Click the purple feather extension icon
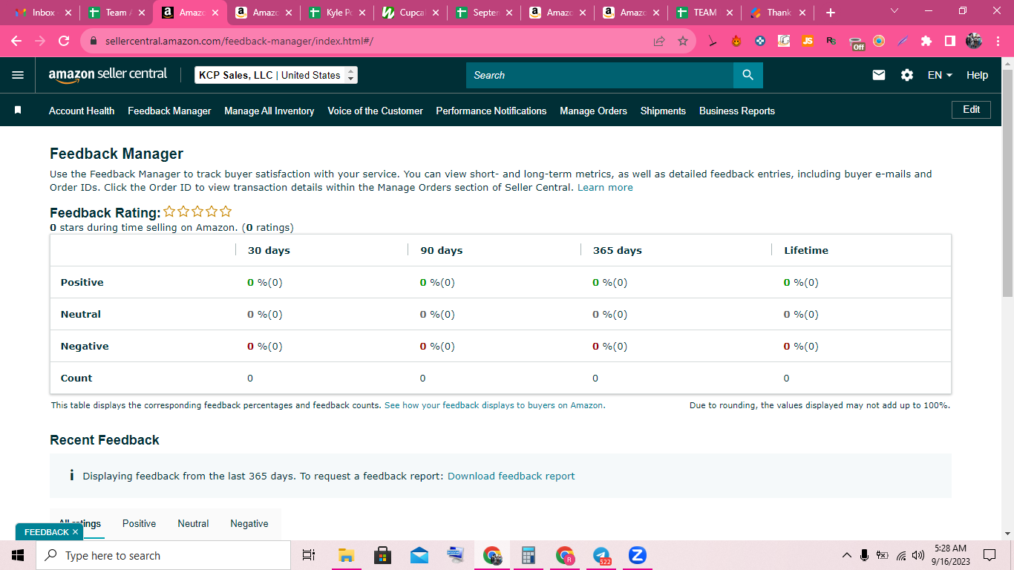The width and height of the screenshot is (1014, 570). pos(903,42)
